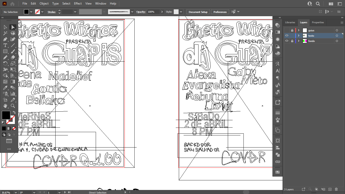Open the File menu
This screenshot has height=194, width=345.
(24, 4)
